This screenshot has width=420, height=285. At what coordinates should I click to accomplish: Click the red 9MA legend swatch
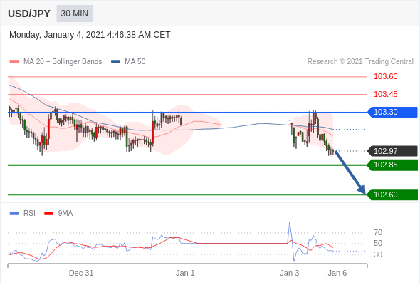tap(48, 214)
